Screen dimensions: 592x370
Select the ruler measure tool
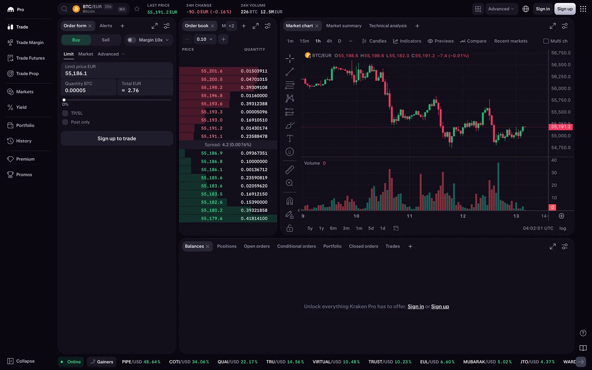point(290,169)
